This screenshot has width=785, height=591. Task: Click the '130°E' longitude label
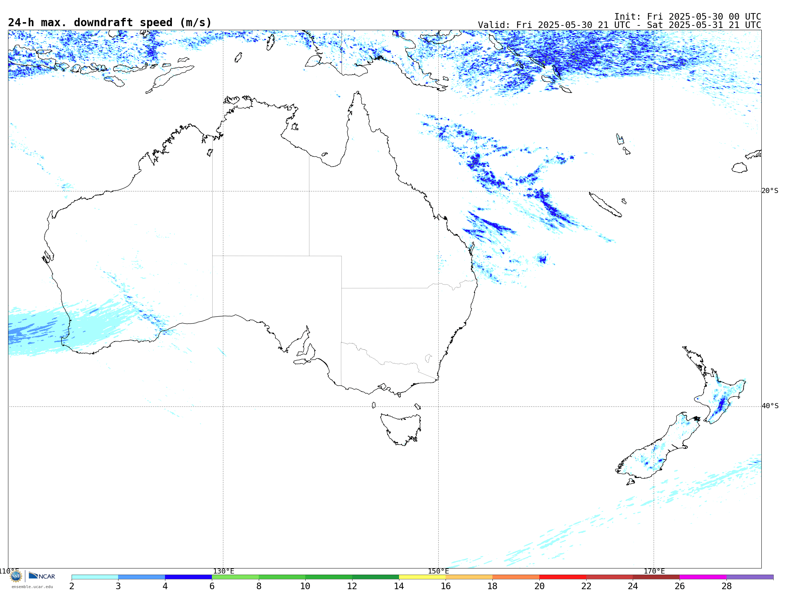[224, 571]
